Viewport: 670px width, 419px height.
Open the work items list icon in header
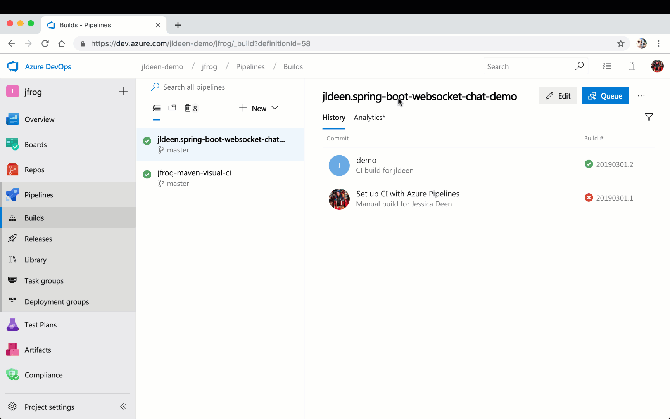click(x=607, y=66)
